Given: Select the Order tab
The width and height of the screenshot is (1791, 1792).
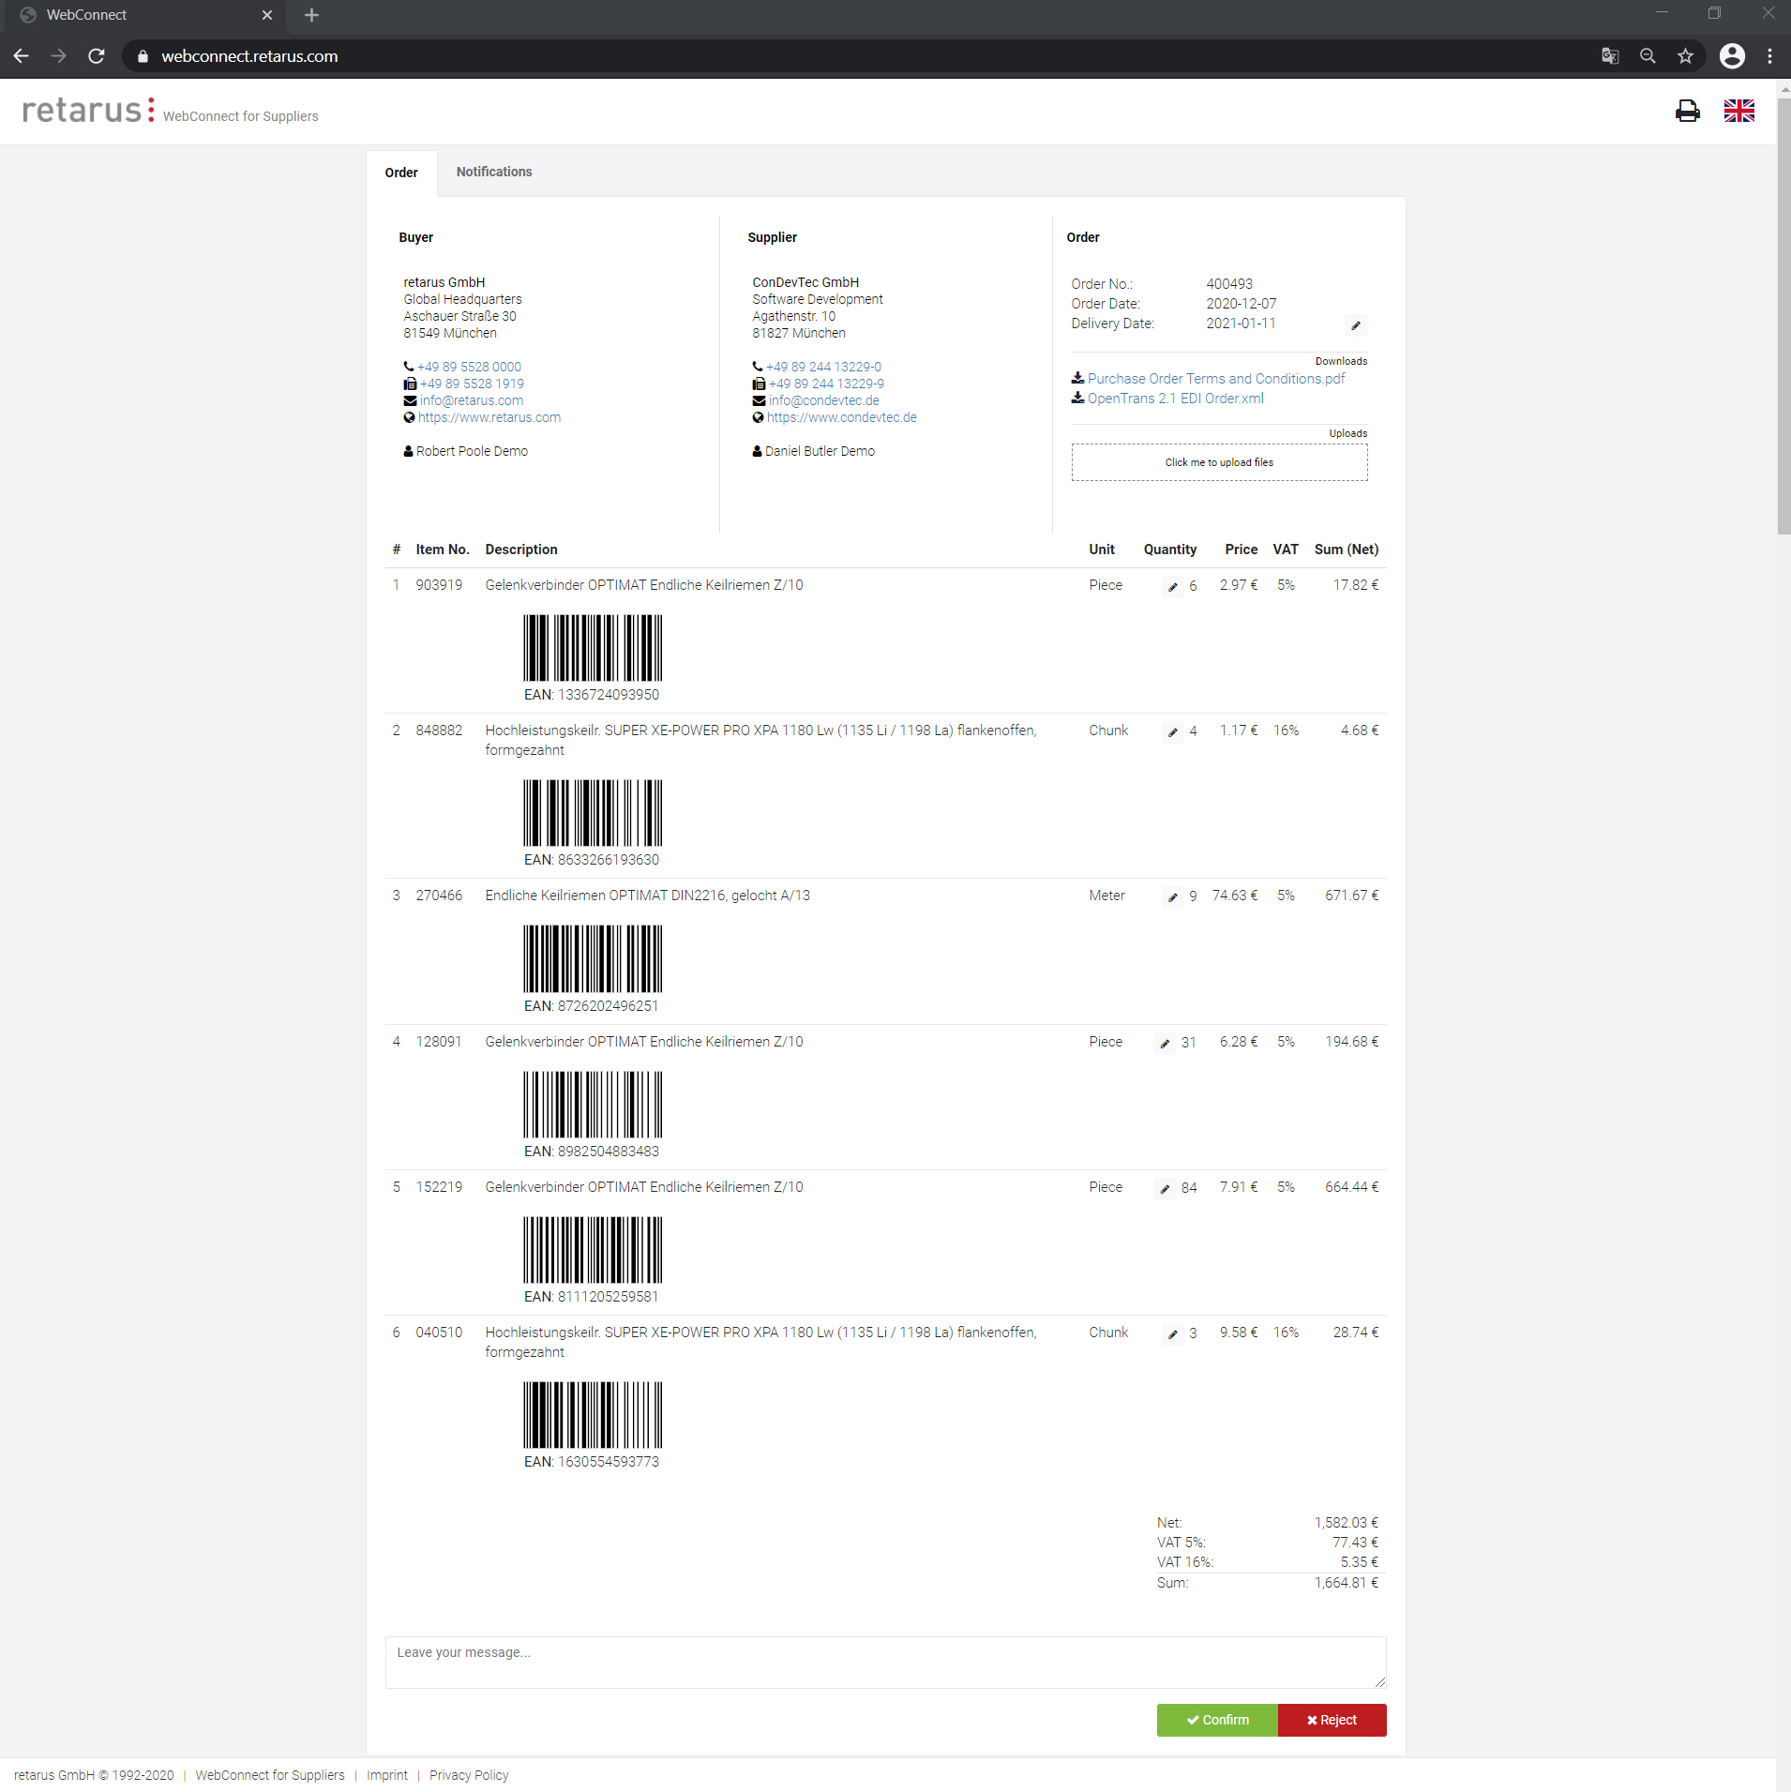Looking at the screenshot, I should pyautogui.click(x=401, y=173).
